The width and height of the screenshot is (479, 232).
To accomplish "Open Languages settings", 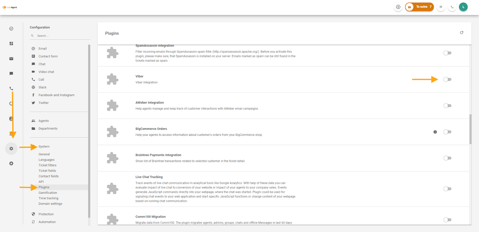I will (x=46, y=160).
